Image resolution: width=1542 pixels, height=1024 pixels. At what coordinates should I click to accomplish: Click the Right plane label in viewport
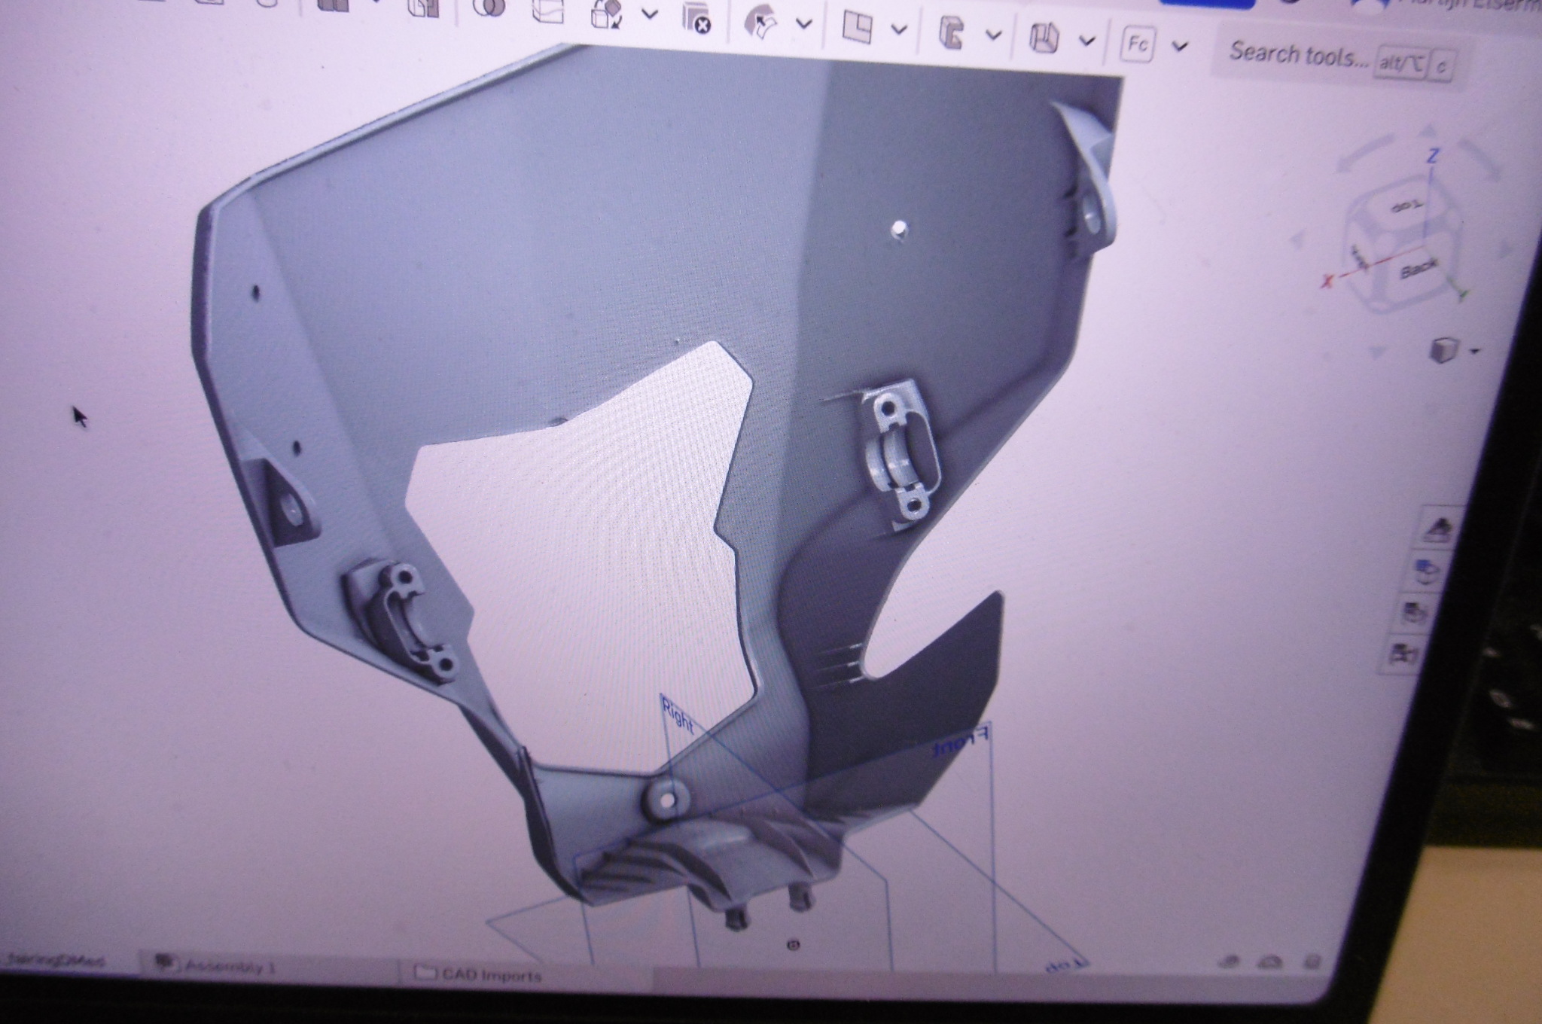tap(677, 715)
